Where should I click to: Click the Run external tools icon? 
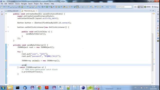(51, 7)
